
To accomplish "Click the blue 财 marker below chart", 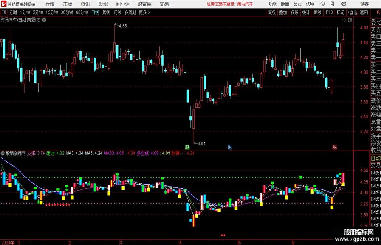I will [x=230, y=147].
